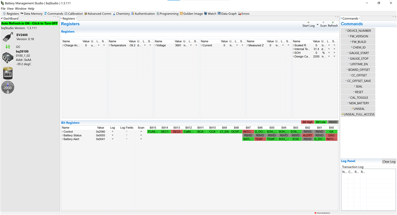Screen dimensions: 397x215
Task: Toggle Log checkbox for Battery Status
Action: coord(112,136)
